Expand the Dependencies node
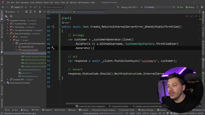 click(x=16, y=47)
